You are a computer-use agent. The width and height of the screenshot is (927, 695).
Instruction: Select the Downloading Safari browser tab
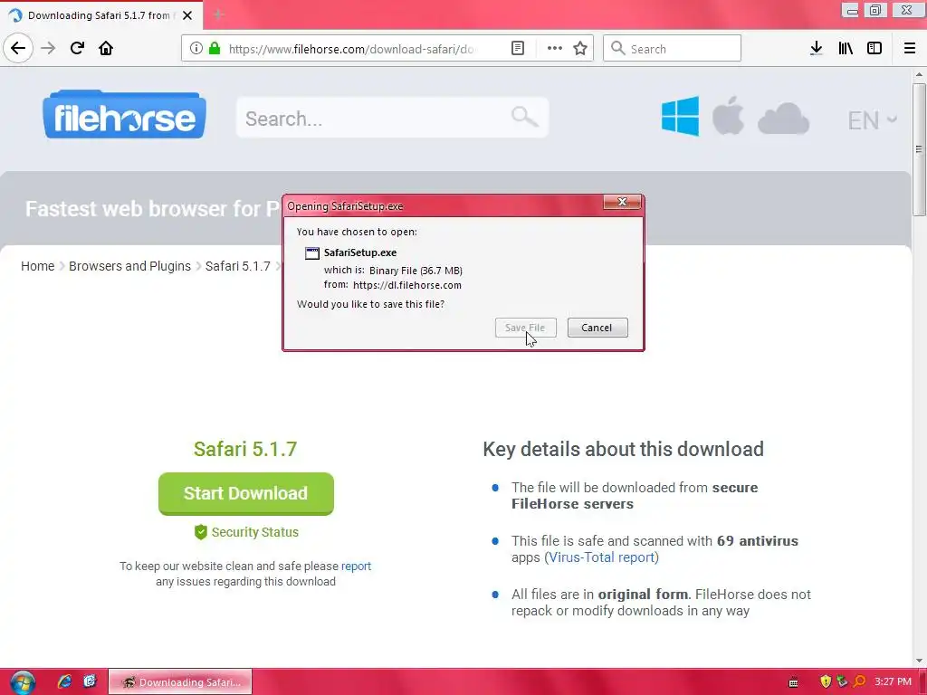[101, 15]
